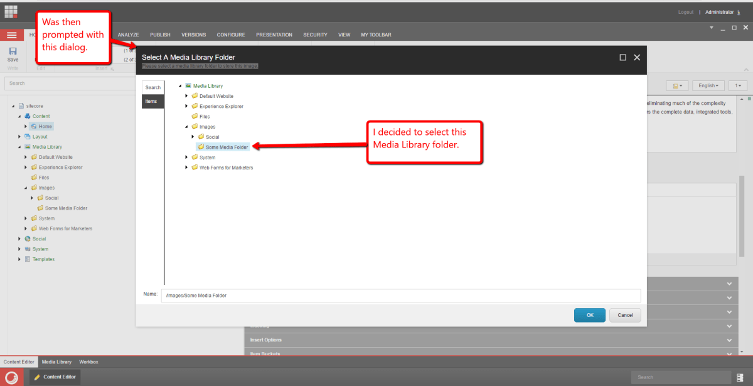
Task: Switch to the Workbox tab at bottom
Action: (88, 362)
